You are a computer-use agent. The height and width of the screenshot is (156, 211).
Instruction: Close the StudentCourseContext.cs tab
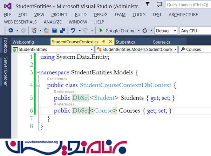[110, 42]
